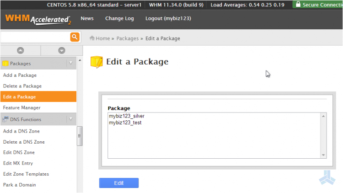Image resolution: width=343 pixels, height=193 pixels.
Task: Click the yellow Packages folder icon
Action: [5, 64]
